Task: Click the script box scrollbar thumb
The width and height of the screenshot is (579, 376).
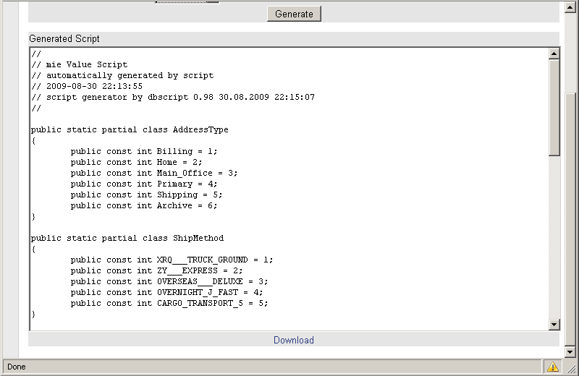Action: pyautogui.click(x=554, y=107)
